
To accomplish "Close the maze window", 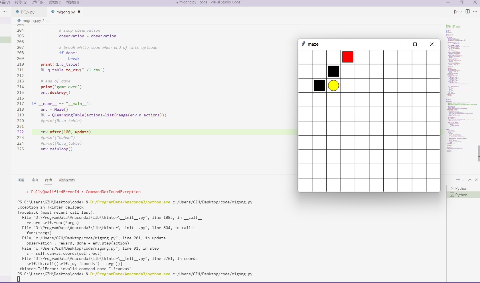I will pyautogui.click(x=432, y=44).
